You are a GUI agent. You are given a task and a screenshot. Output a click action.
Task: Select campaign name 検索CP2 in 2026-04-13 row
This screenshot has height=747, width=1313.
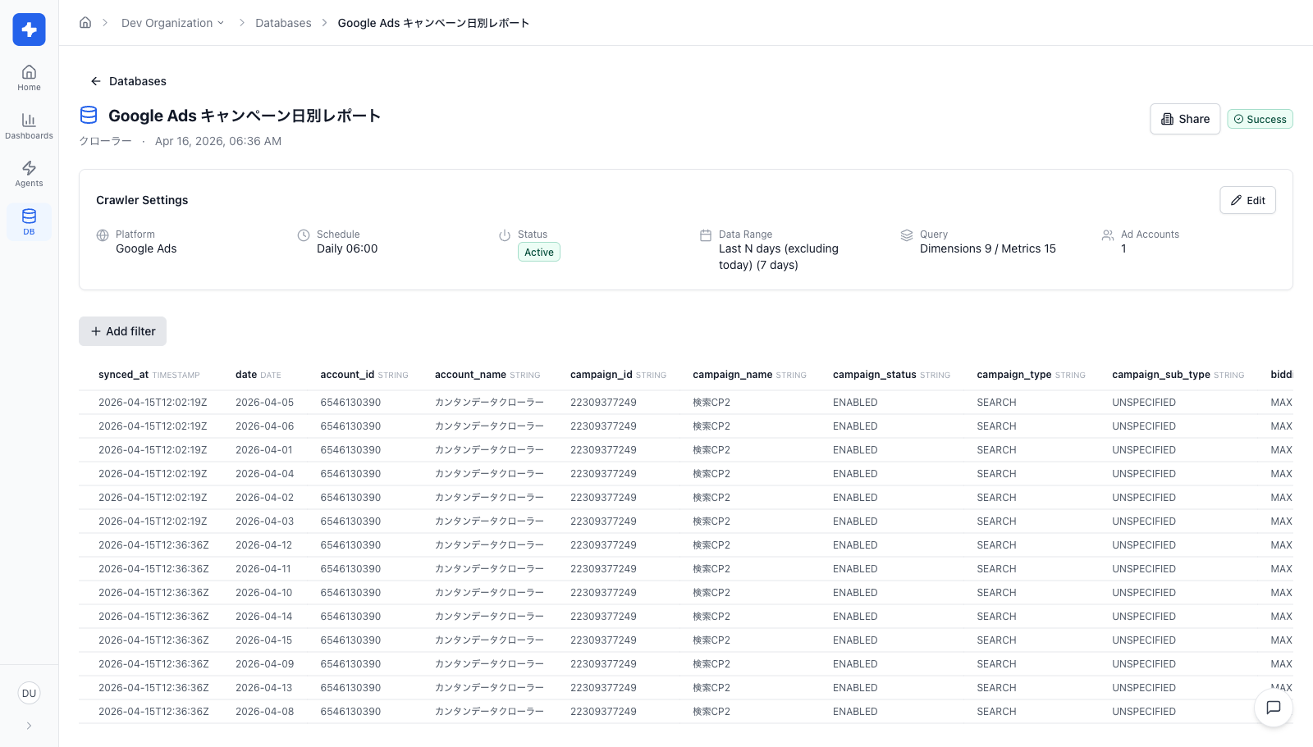point(711,688)
